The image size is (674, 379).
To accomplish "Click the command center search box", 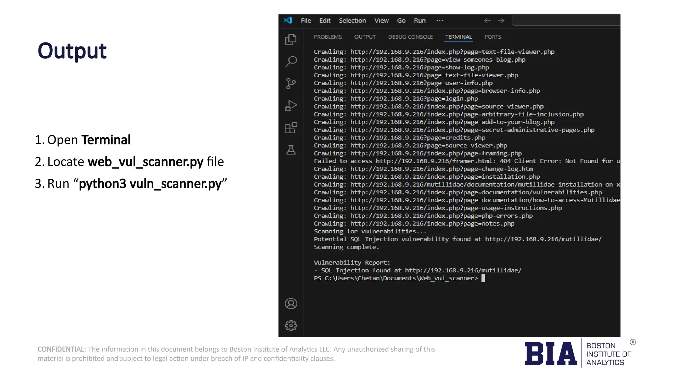I will (x=566, y=20).
